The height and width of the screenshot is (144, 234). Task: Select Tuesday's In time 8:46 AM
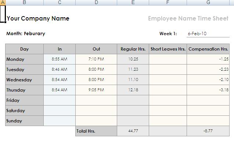60,70
